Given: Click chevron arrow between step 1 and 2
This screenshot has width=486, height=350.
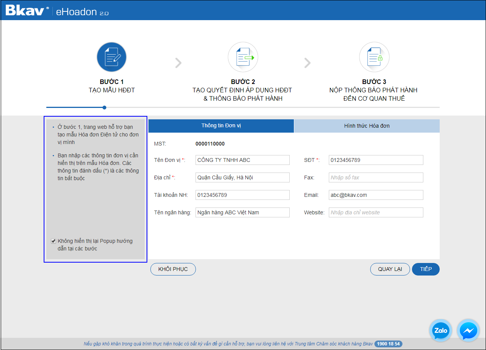Looking at the screenshot, I should click(178, 63).
